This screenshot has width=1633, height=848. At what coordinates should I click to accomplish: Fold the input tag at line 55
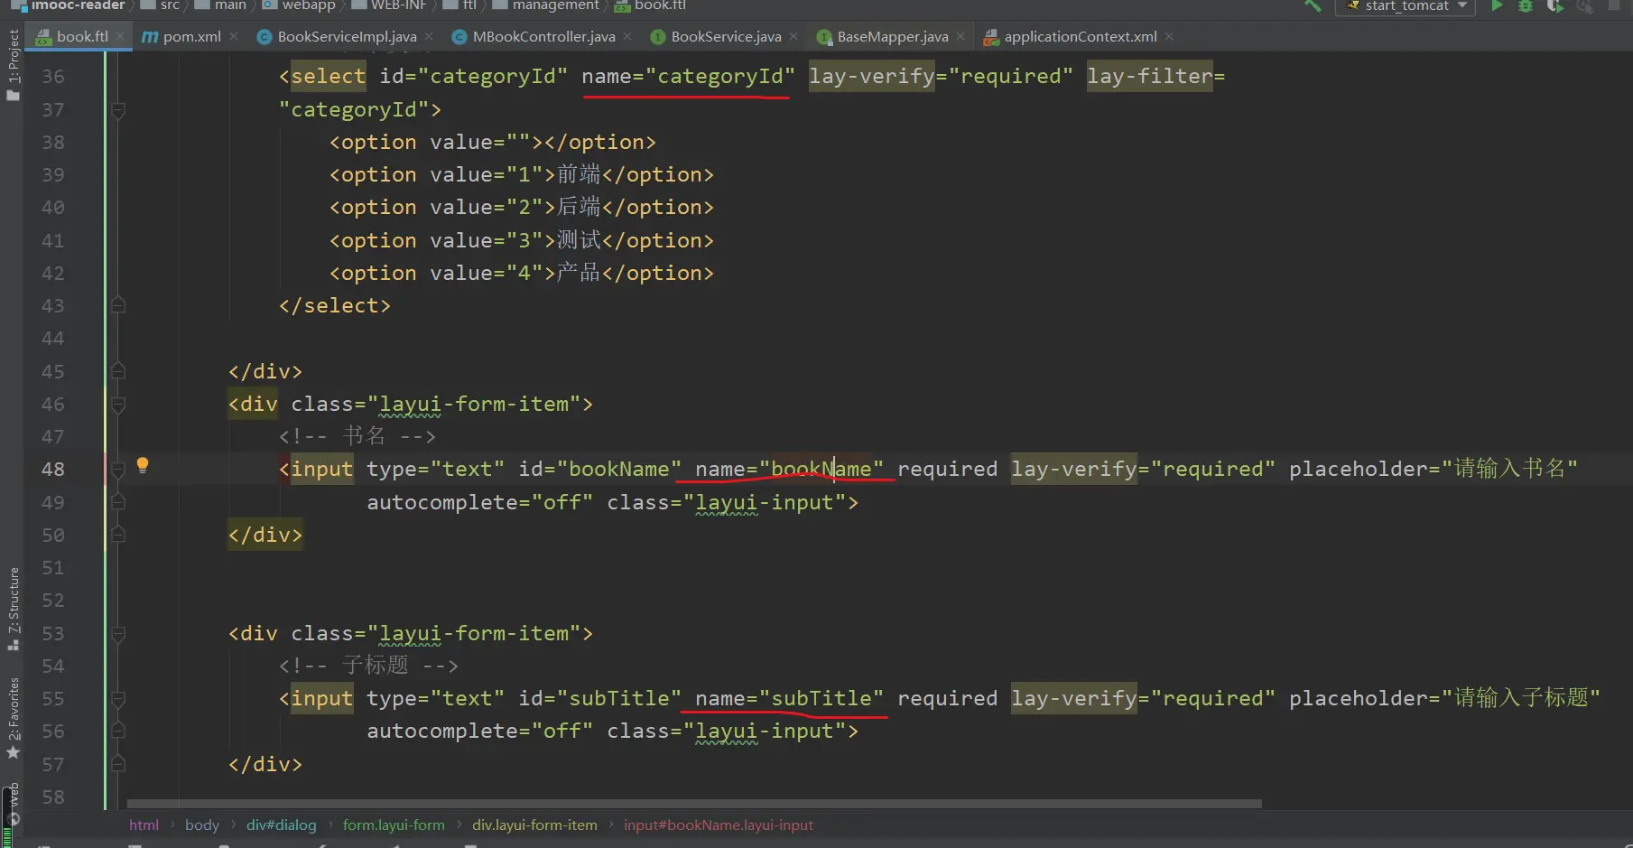click(117, 699)
